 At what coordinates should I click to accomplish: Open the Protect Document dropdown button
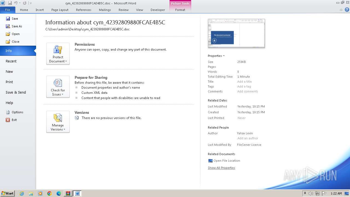(58, 54)
